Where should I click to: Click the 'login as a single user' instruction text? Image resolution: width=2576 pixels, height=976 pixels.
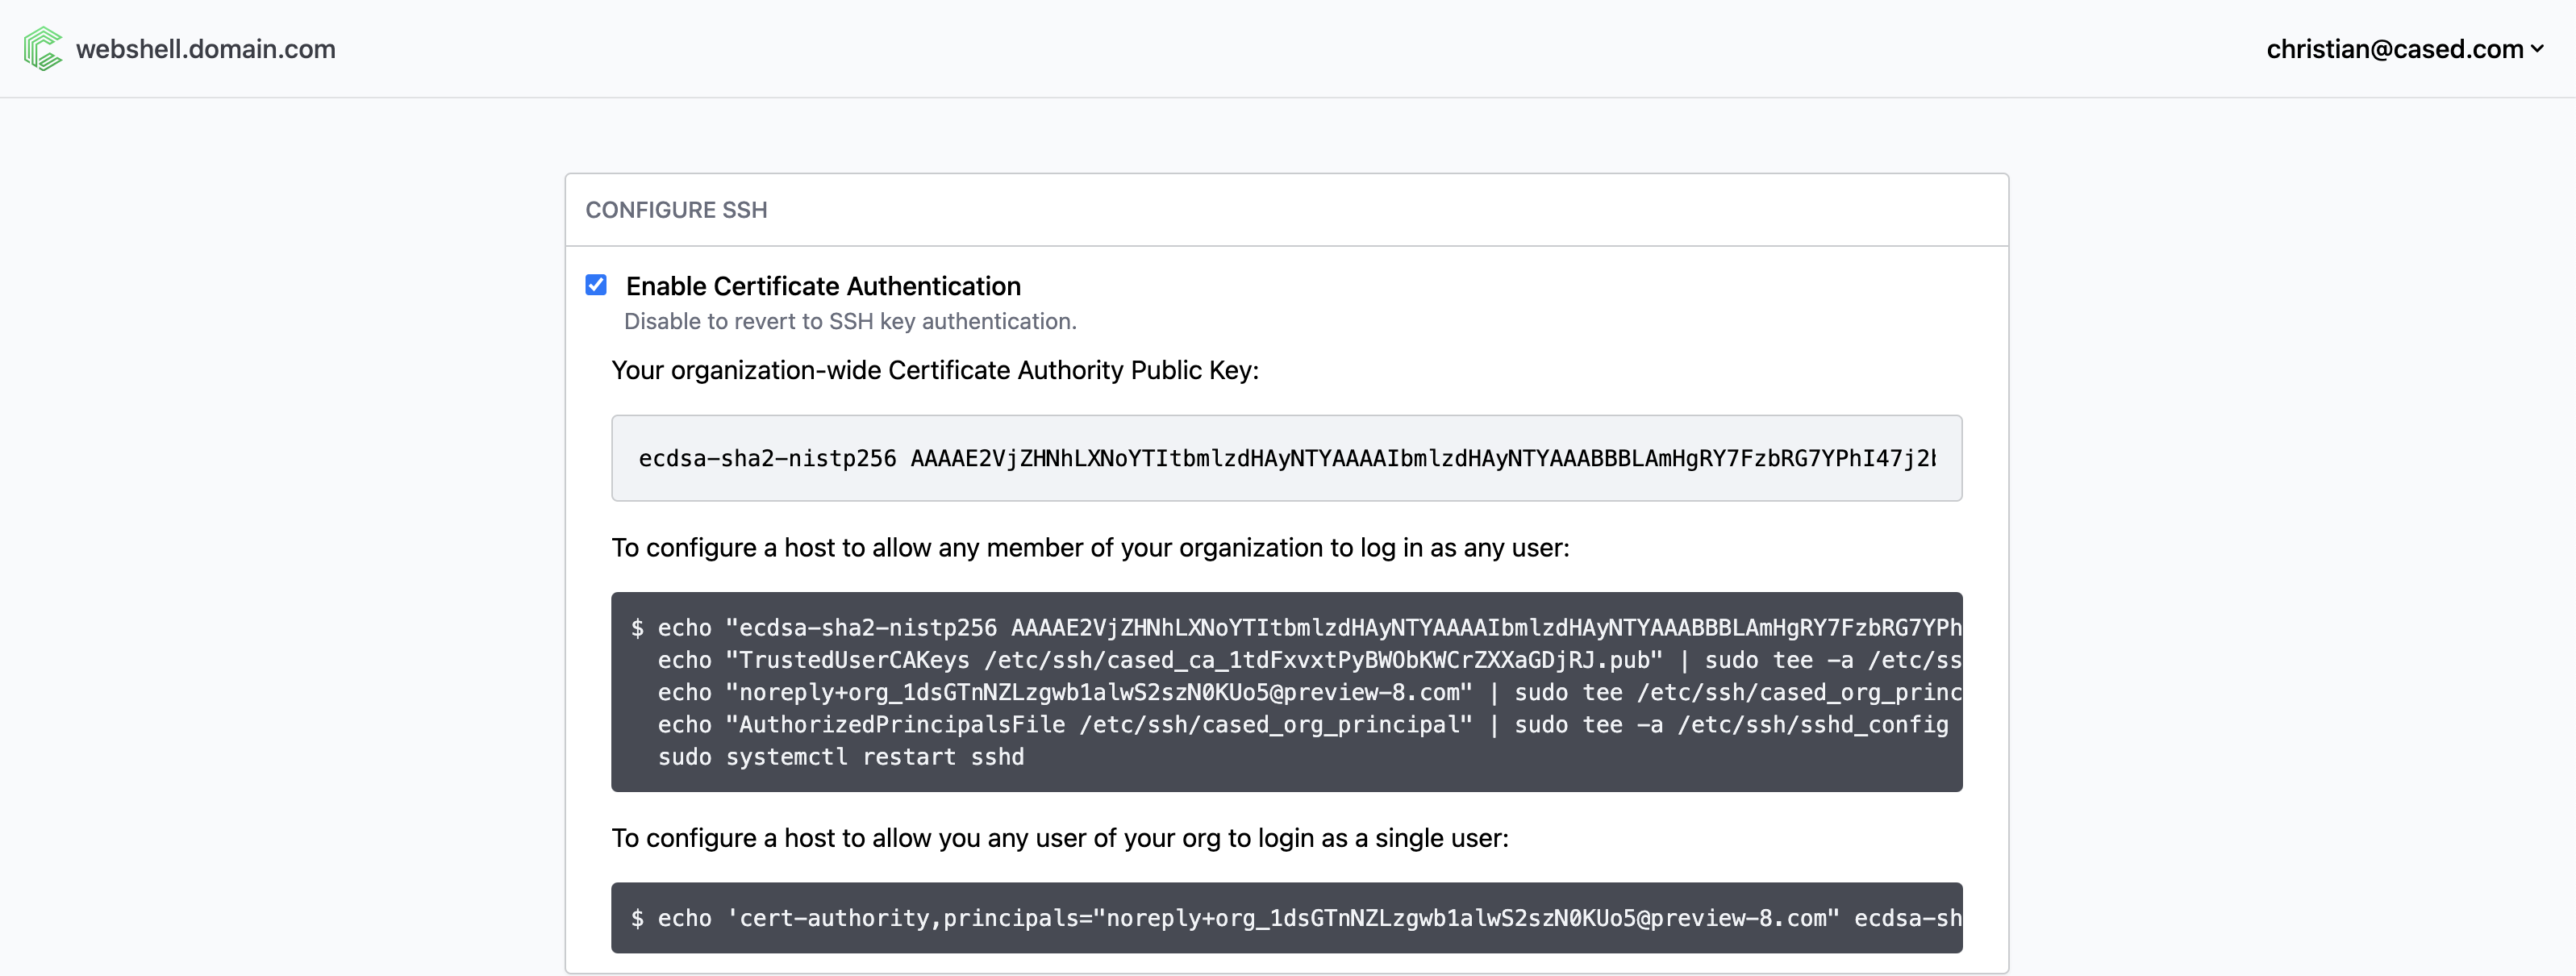pos(1059,838)
